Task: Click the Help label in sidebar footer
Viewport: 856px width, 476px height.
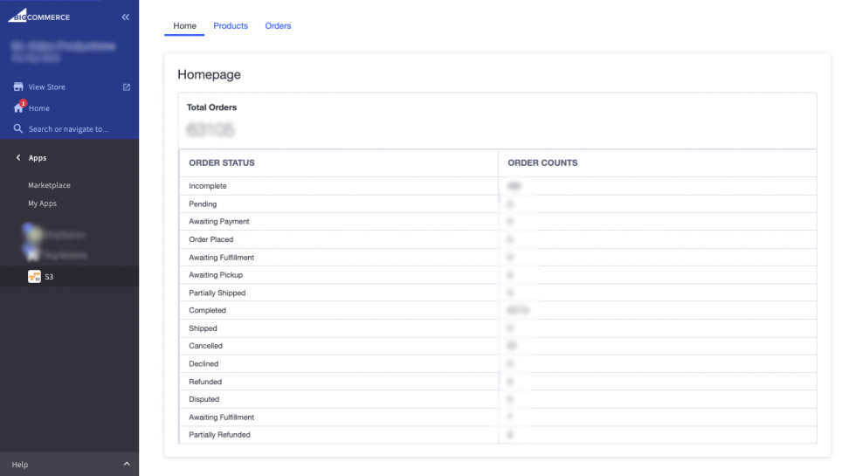Action: 20,465
